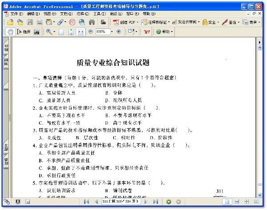This screenshot has height=210, width=267.
Task: Open the 高级 menu
Action: coord(116,14)
